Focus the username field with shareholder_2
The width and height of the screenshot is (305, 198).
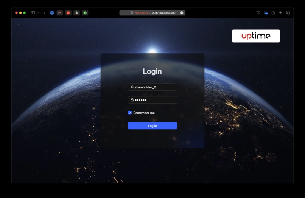coord(152,87)
